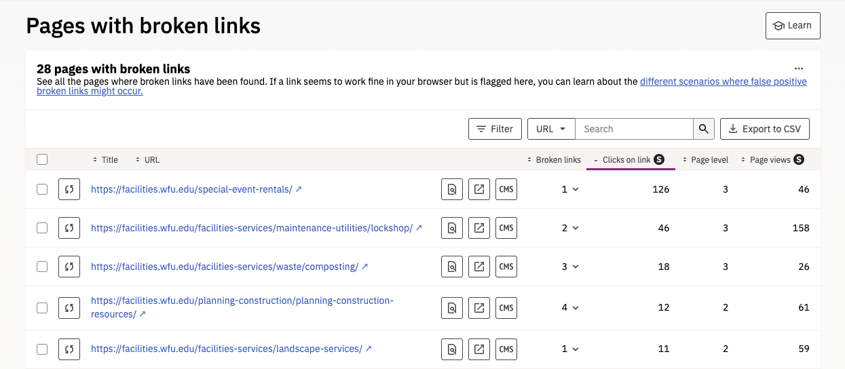This screenshot has width=845, height=369.
Task: Select the composting row checkbox
Action: (x=42, y=267)
